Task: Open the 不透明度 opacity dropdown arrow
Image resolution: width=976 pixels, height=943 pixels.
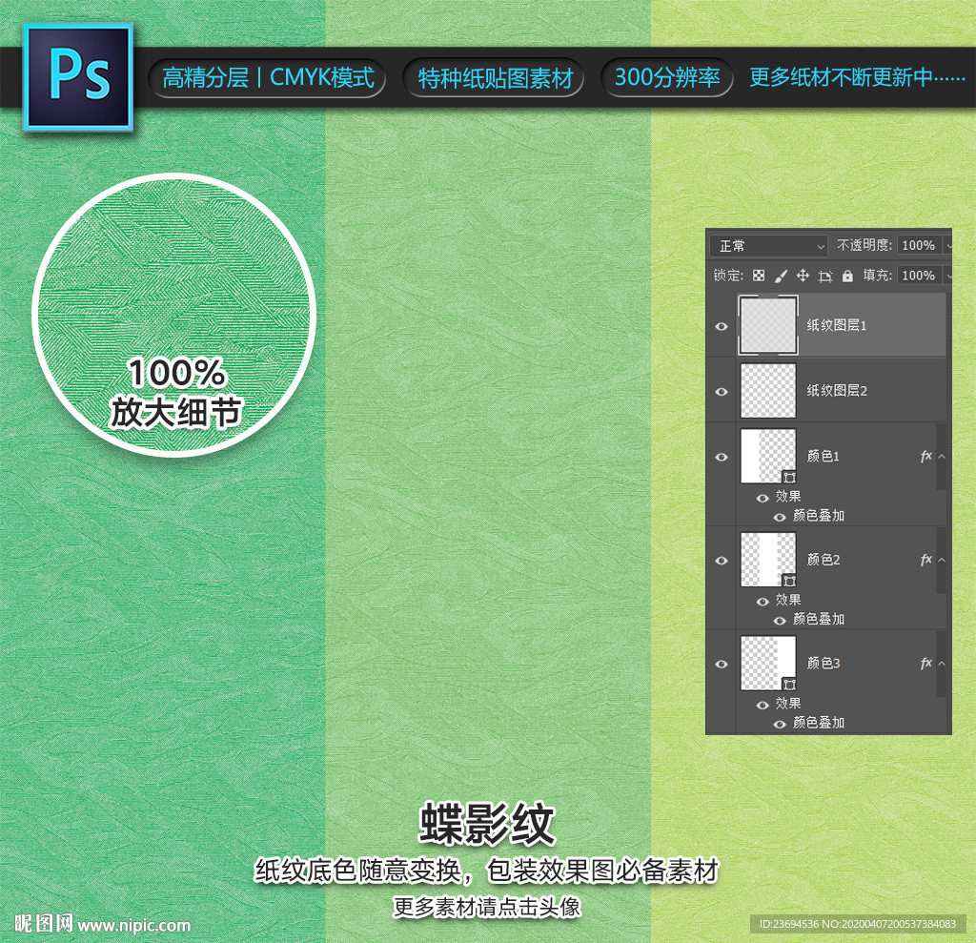Action: coord(947,246)
